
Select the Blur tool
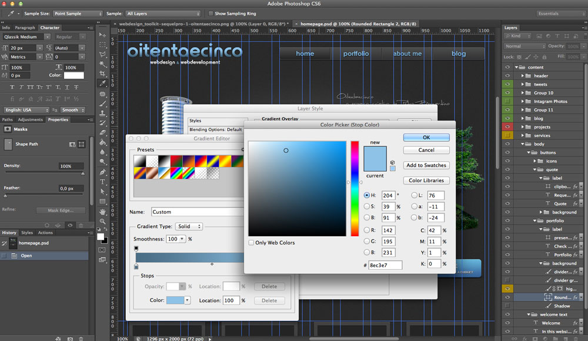click(102, 152)
